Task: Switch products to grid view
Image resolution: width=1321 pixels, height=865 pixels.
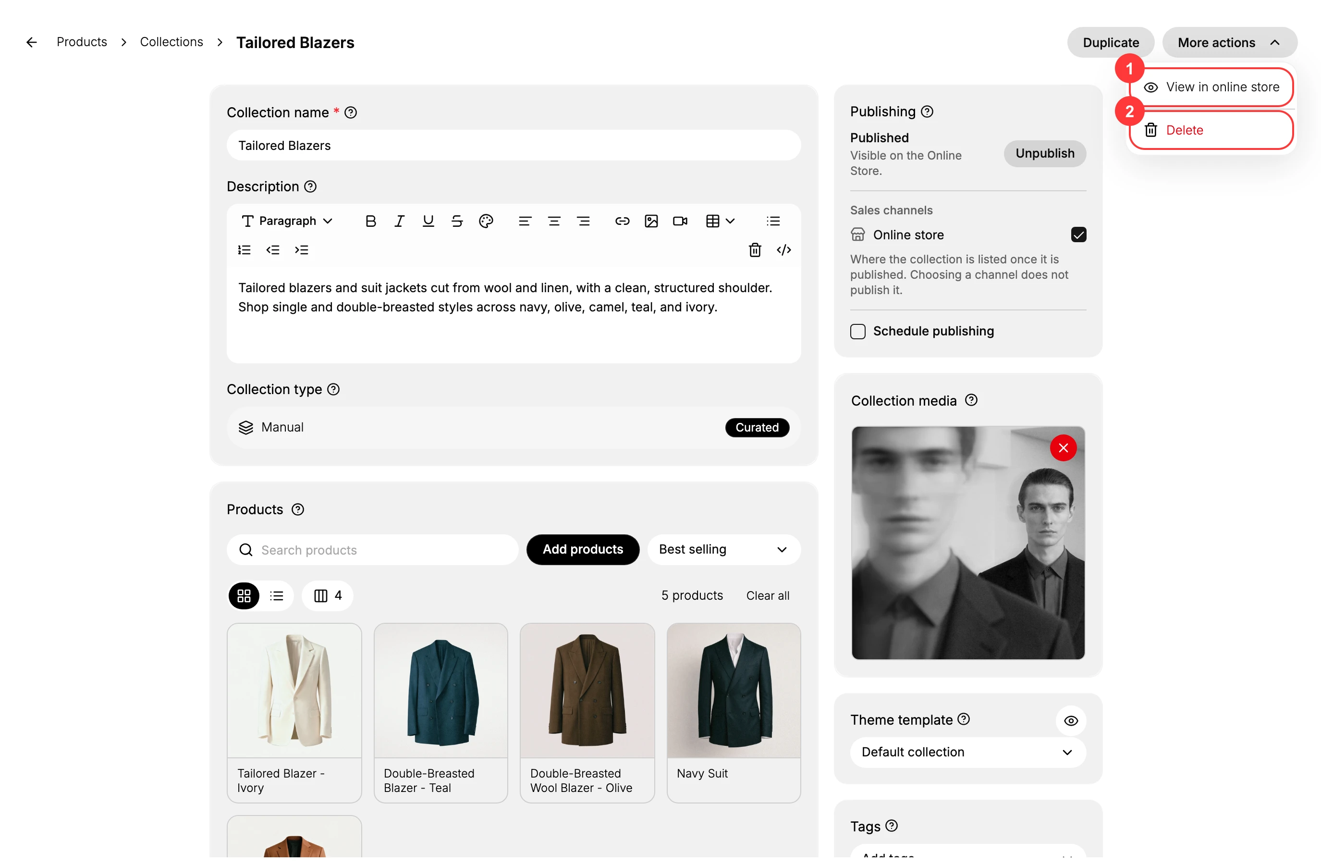Action: pyautogui.click(x=244, y=596)
